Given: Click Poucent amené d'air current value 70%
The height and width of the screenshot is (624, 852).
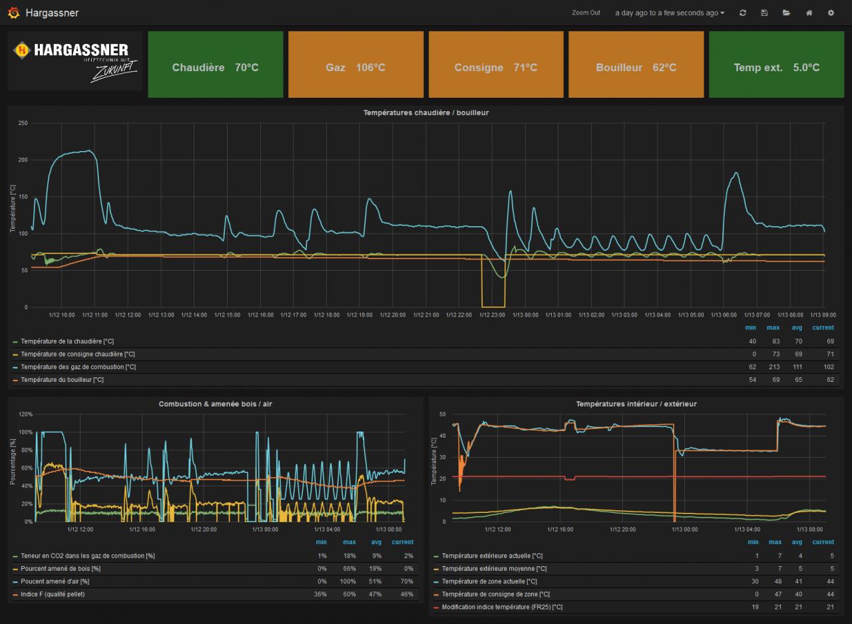Looking at the screenshot, I should 407,581.
